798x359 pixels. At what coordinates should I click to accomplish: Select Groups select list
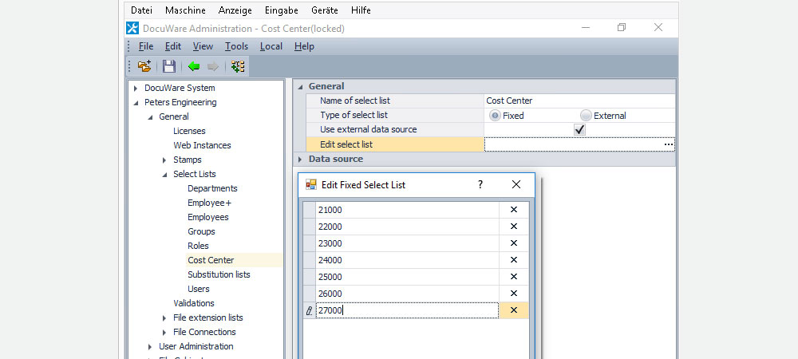coord(201,231)
